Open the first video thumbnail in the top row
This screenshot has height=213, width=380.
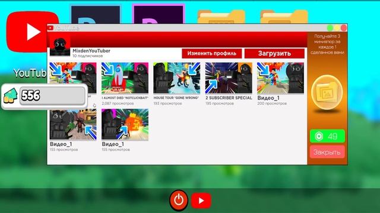coord(73,73)
